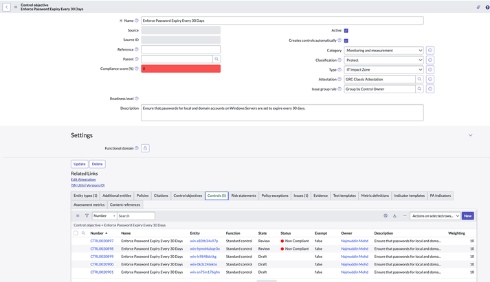Show info for Type field
490x282 pixels.
(430, 69)
